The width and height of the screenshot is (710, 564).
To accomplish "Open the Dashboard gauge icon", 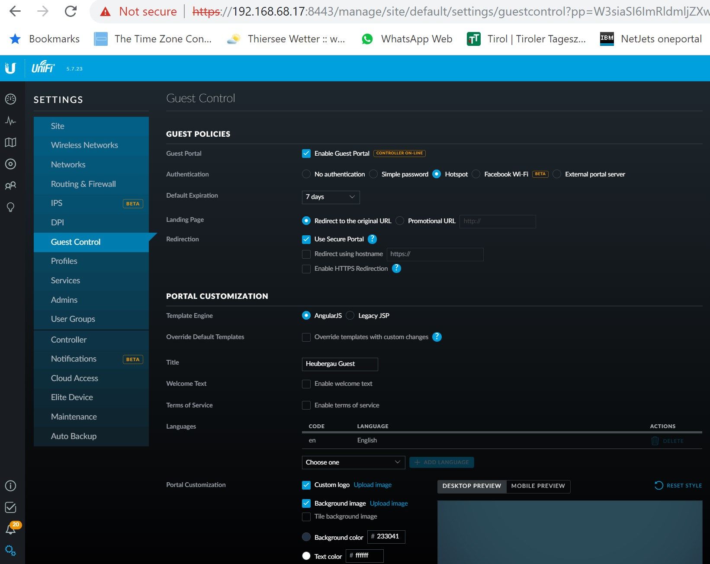I will point(10,99).
